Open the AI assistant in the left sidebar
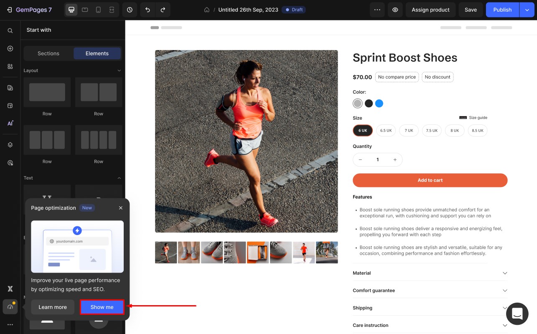 pyautogui.click(x=10, y=123)
